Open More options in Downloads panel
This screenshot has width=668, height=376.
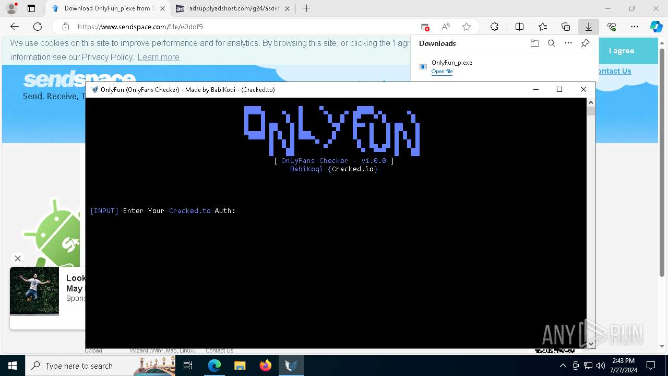click(x=568, y=43)
